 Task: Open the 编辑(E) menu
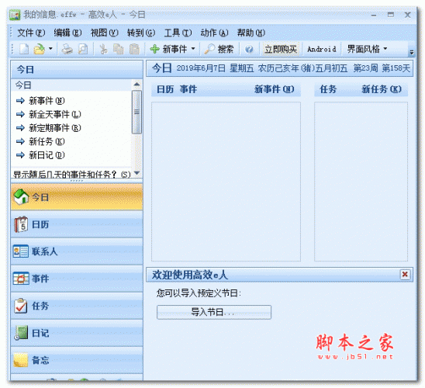(x=67, y=33)
